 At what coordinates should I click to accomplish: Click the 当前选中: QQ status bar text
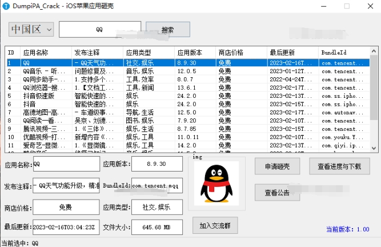(20, 243)
